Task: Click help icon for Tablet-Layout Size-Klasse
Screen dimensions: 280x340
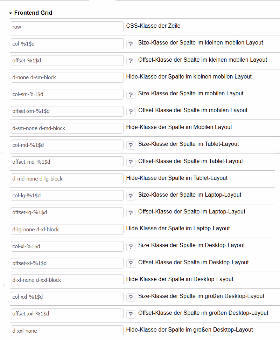Action: pos(131,145)
